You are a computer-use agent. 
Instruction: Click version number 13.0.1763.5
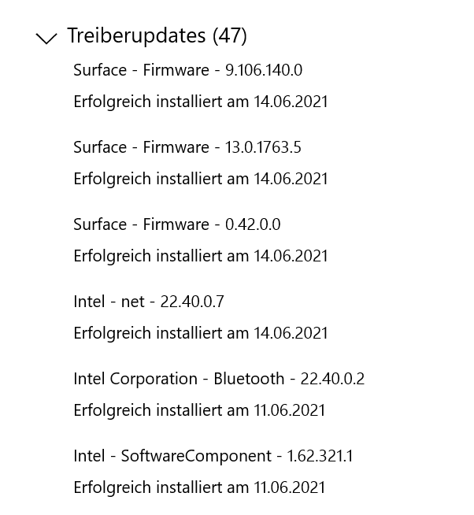(263, 147)
